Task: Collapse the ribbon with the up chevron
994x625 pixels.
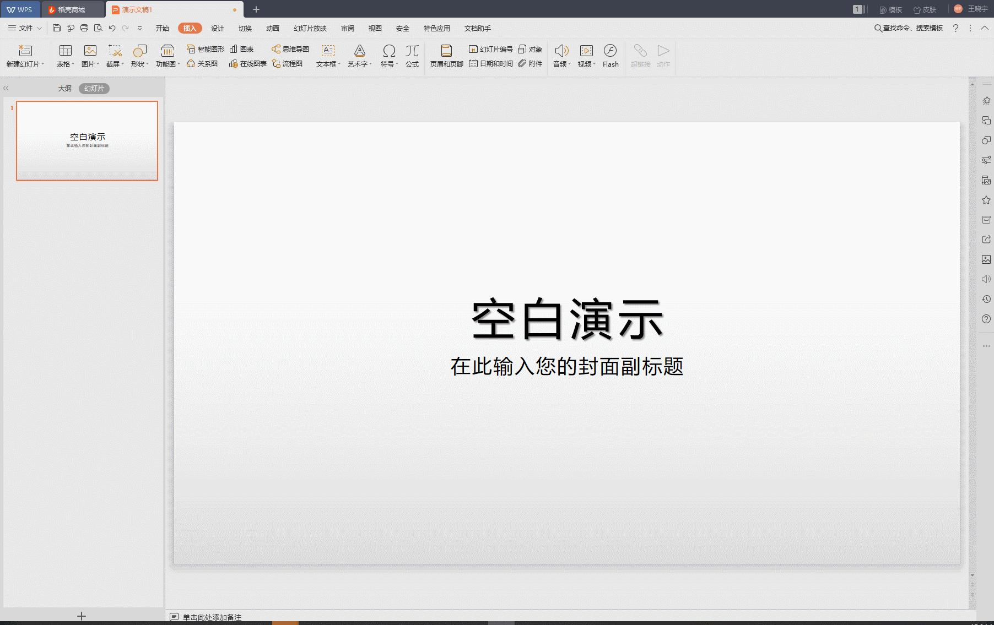Action: [984, 28]
